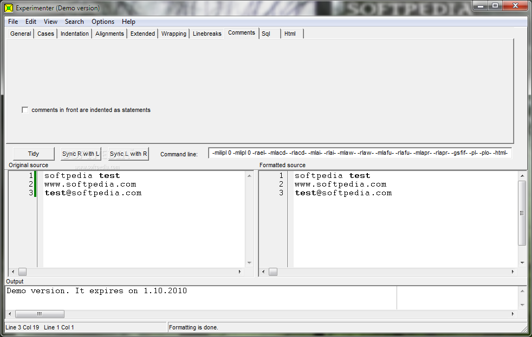Viewport: 532px width, 337px height.
Task: Open the File menu
Action: [13, 21]
